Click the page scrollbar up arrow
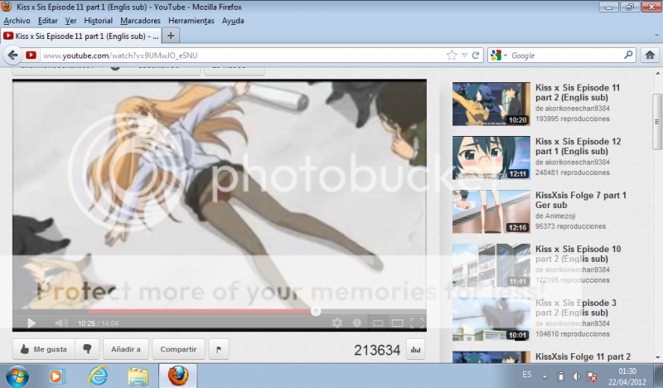 tap(657, 73)
